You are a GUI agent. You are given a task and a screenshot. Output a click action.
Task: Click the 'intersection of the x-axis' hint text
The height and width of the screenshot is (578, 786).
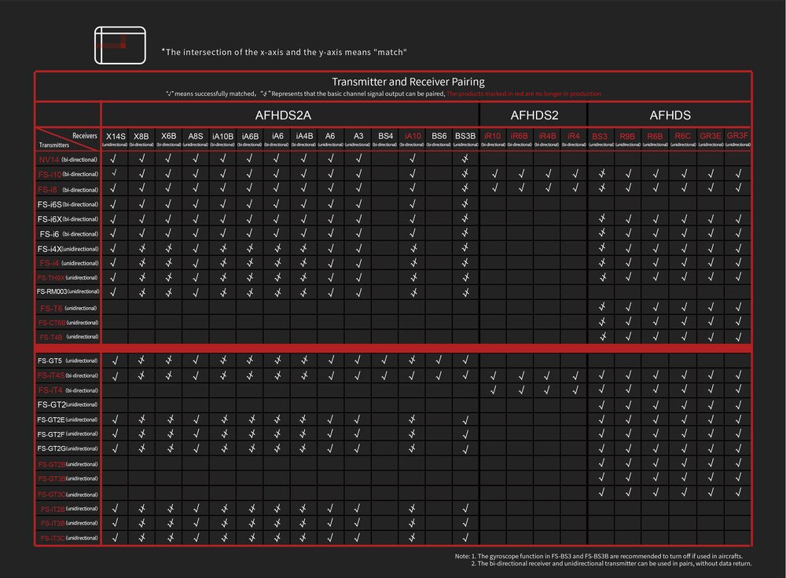[284, 52]
